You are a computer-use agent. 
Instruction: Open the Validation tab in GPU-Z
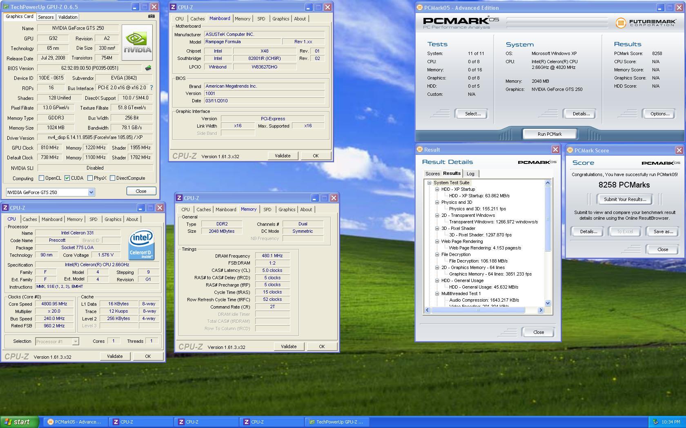[x=68, y=17]
